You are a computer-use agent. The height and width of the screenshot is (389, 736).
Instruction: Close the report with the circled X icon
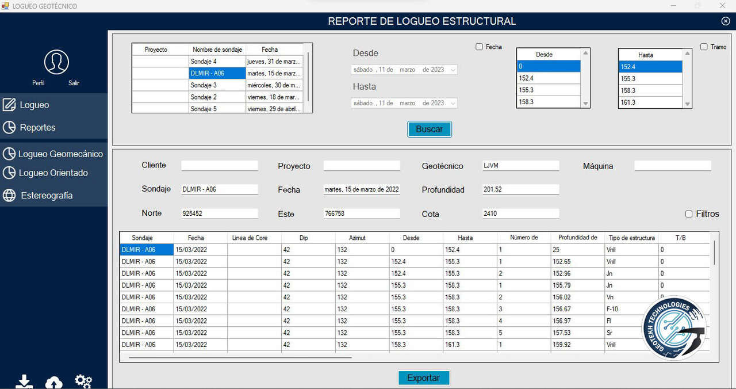pos(725,21)
